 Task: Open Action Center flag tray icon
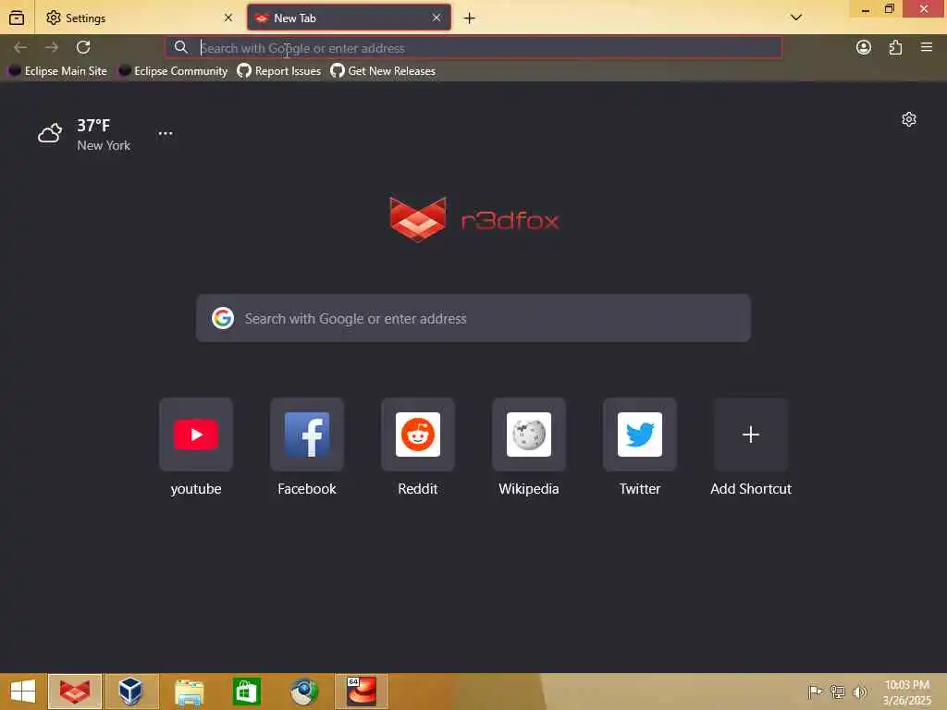click(815, 692)
